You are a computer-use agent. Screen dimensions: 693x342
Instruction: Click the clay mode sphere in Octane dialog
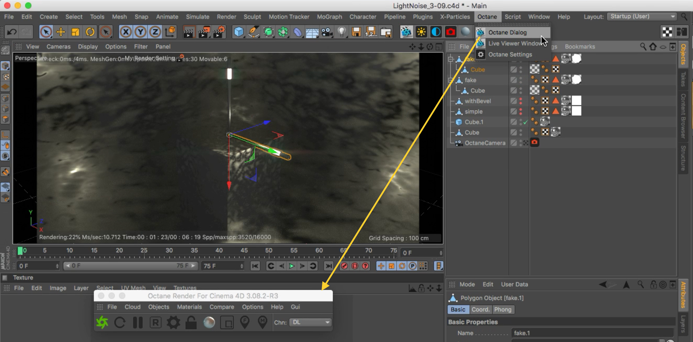[209, 322]
